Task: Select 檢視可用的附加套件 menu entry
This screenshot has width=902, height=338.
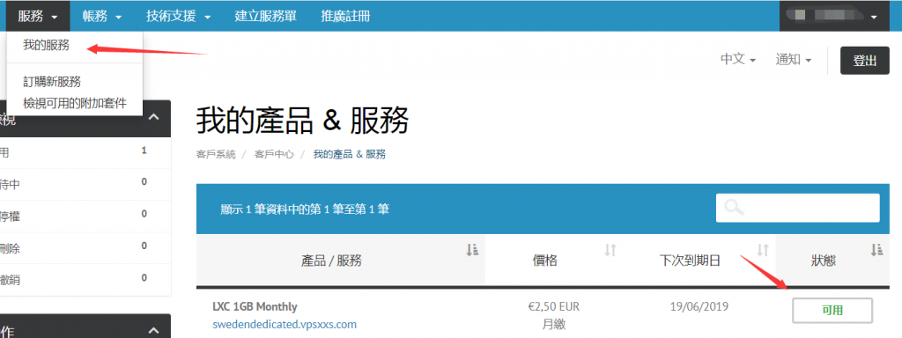Action: [75, 103]
